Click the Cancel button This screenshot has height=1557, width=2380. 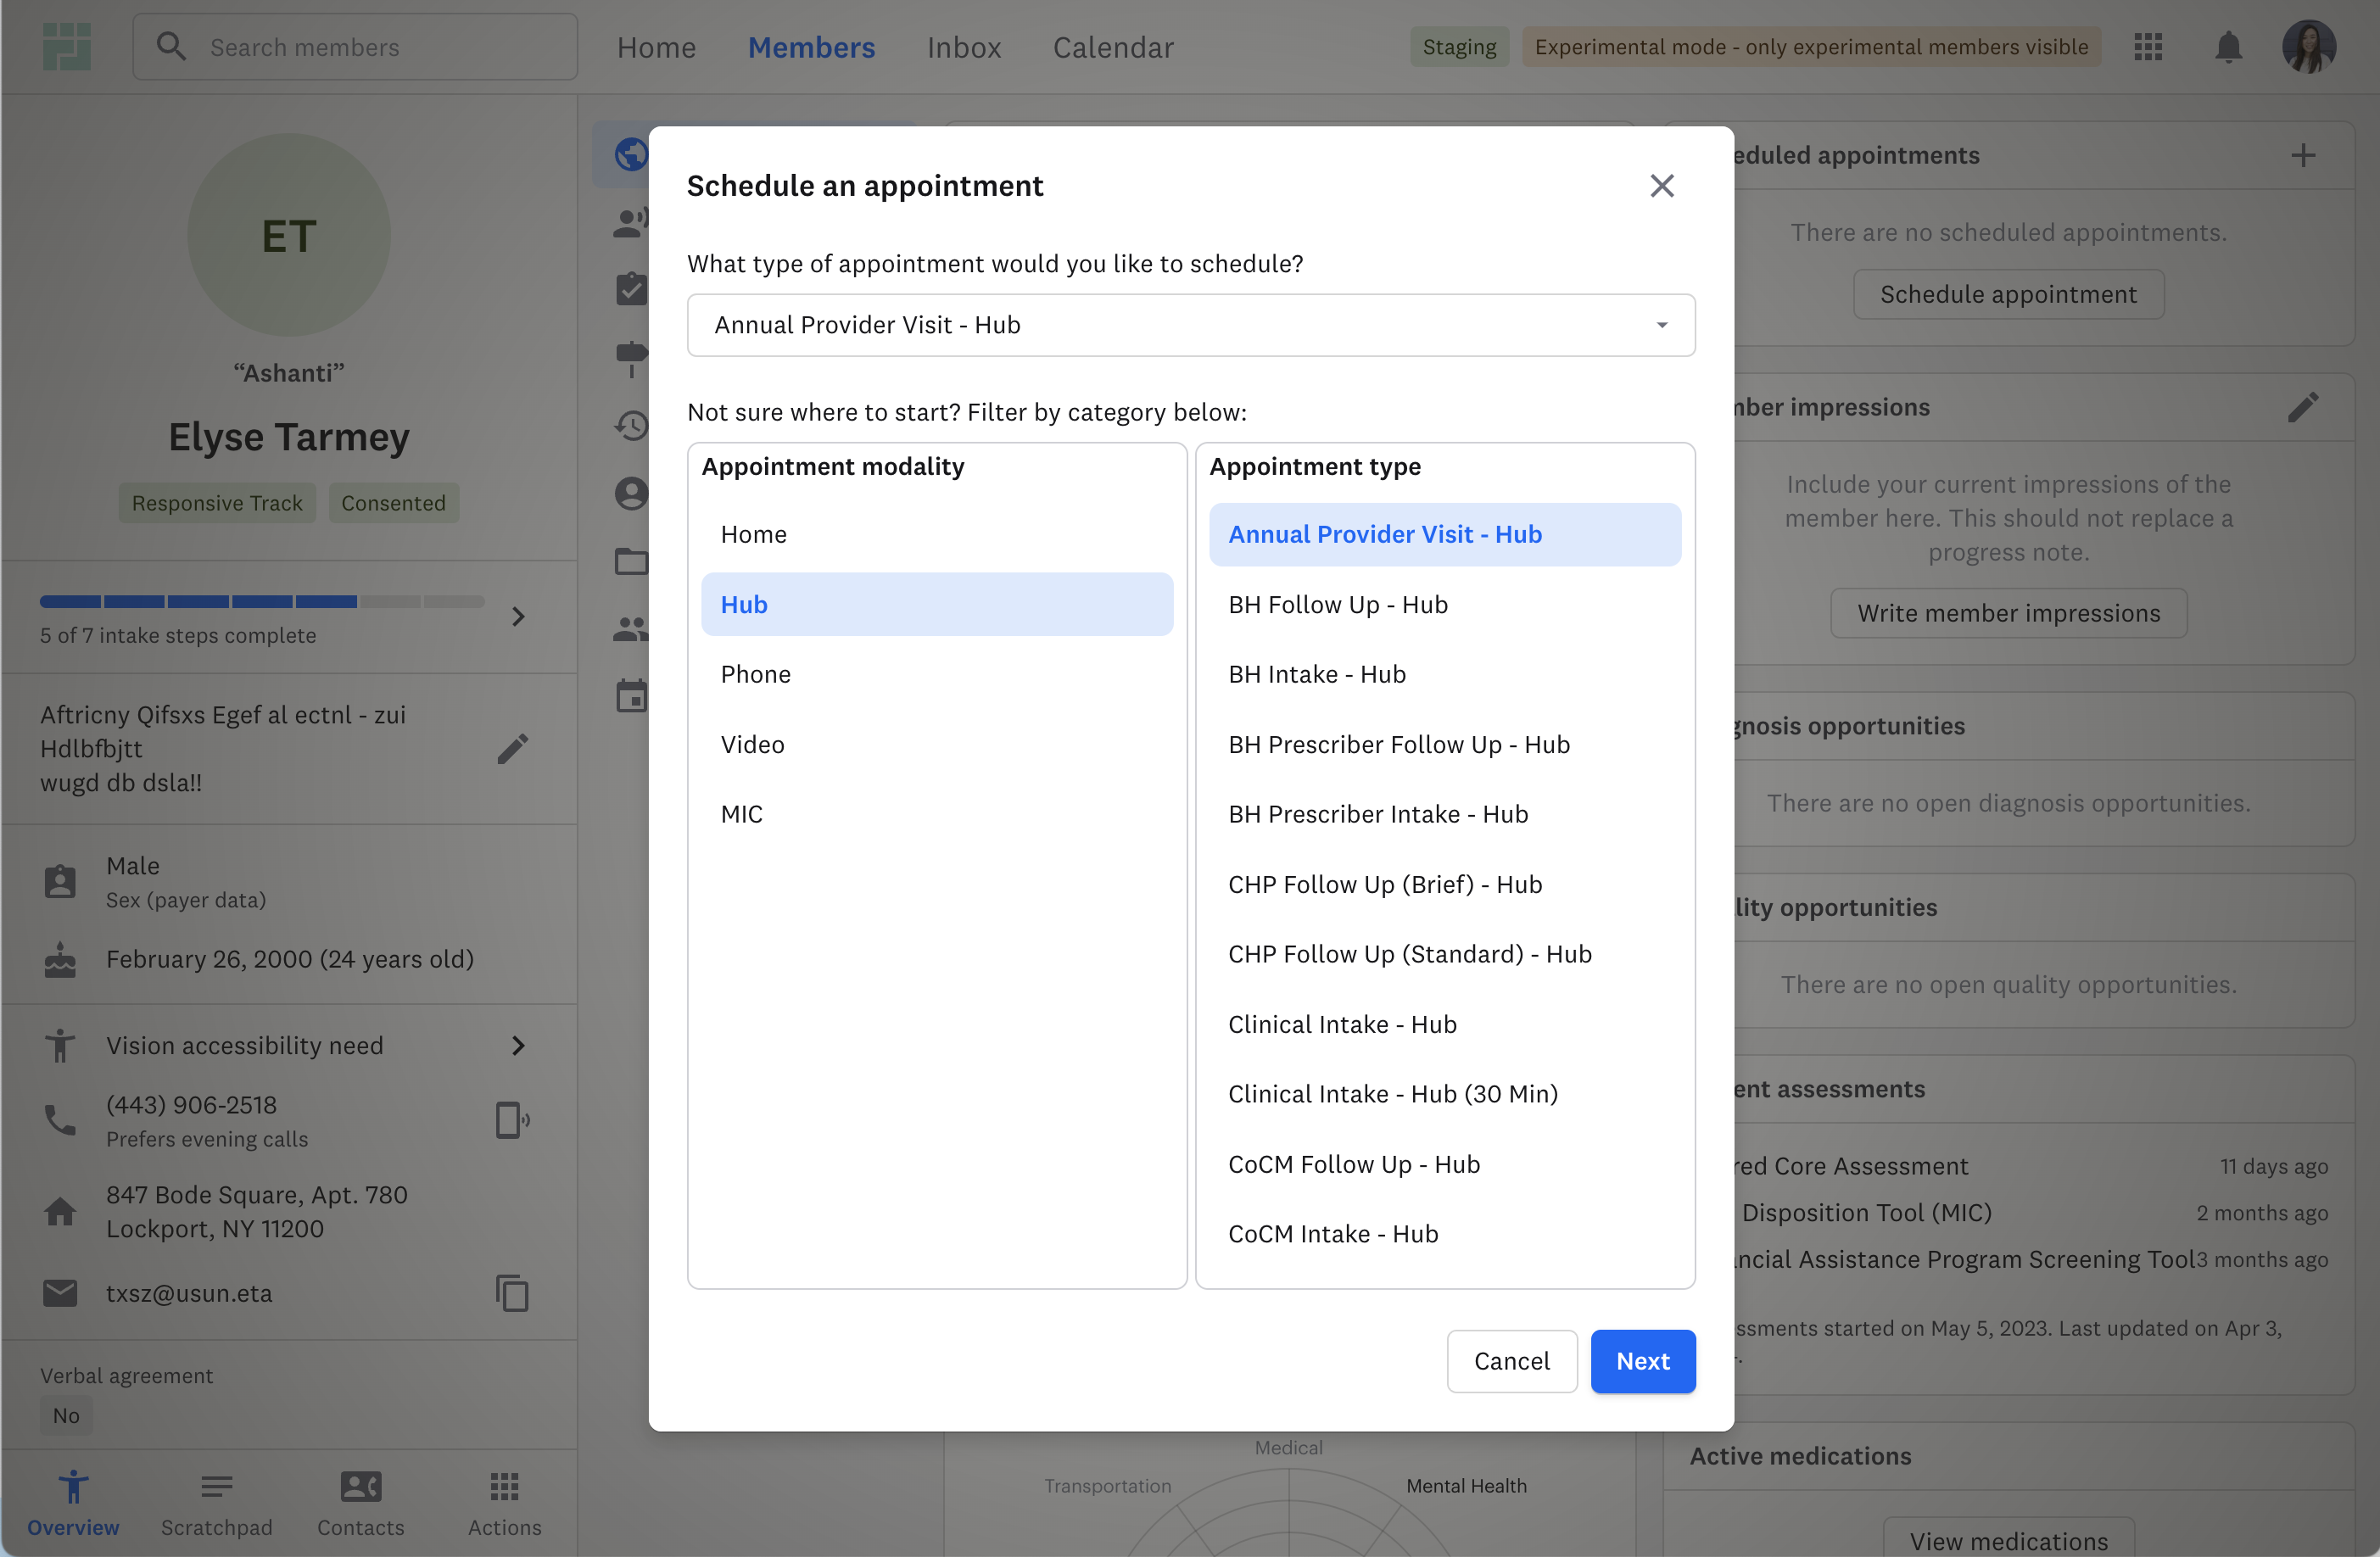pos(1512,1361)
